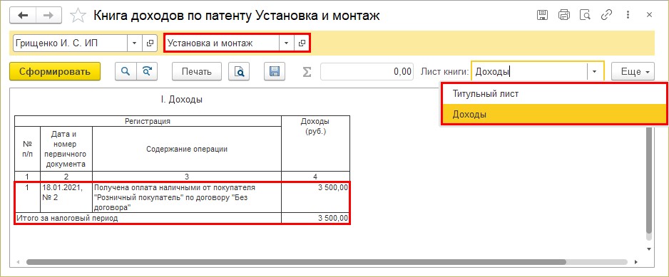Open print preview icon in title bar
669x277 pixels.
pos(585,15)
